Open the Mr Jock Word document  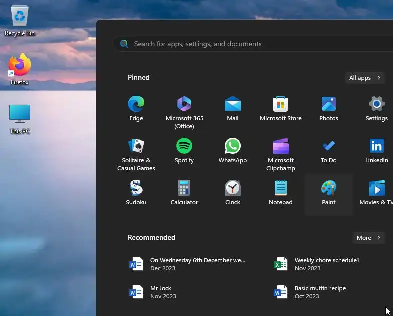pyautogui.click(x=152, y=292)
